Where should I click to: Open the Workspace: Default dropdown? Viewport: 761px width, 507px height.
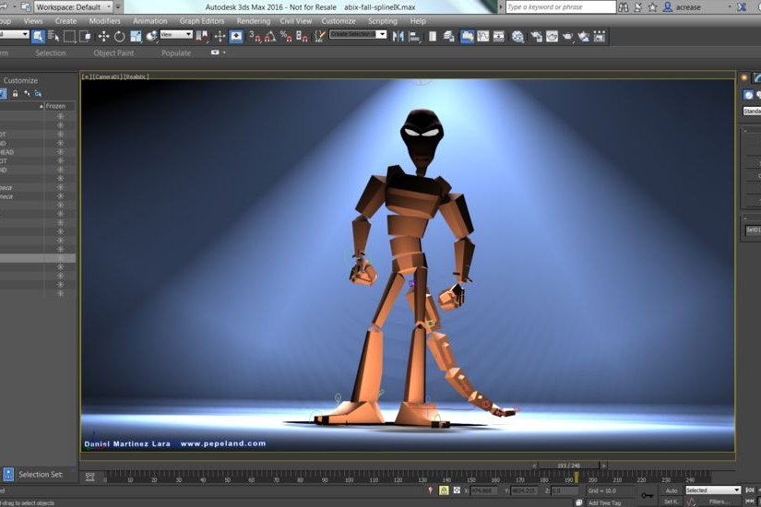73,6
